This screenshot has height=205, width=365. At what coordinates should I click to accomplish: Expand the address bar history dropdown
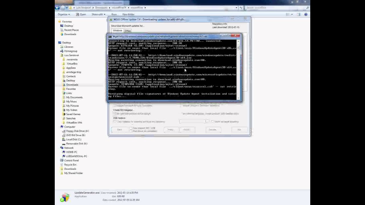coord(236,8)
